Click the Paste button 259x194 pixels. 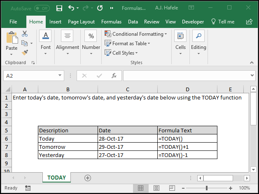tap(12, 43)
